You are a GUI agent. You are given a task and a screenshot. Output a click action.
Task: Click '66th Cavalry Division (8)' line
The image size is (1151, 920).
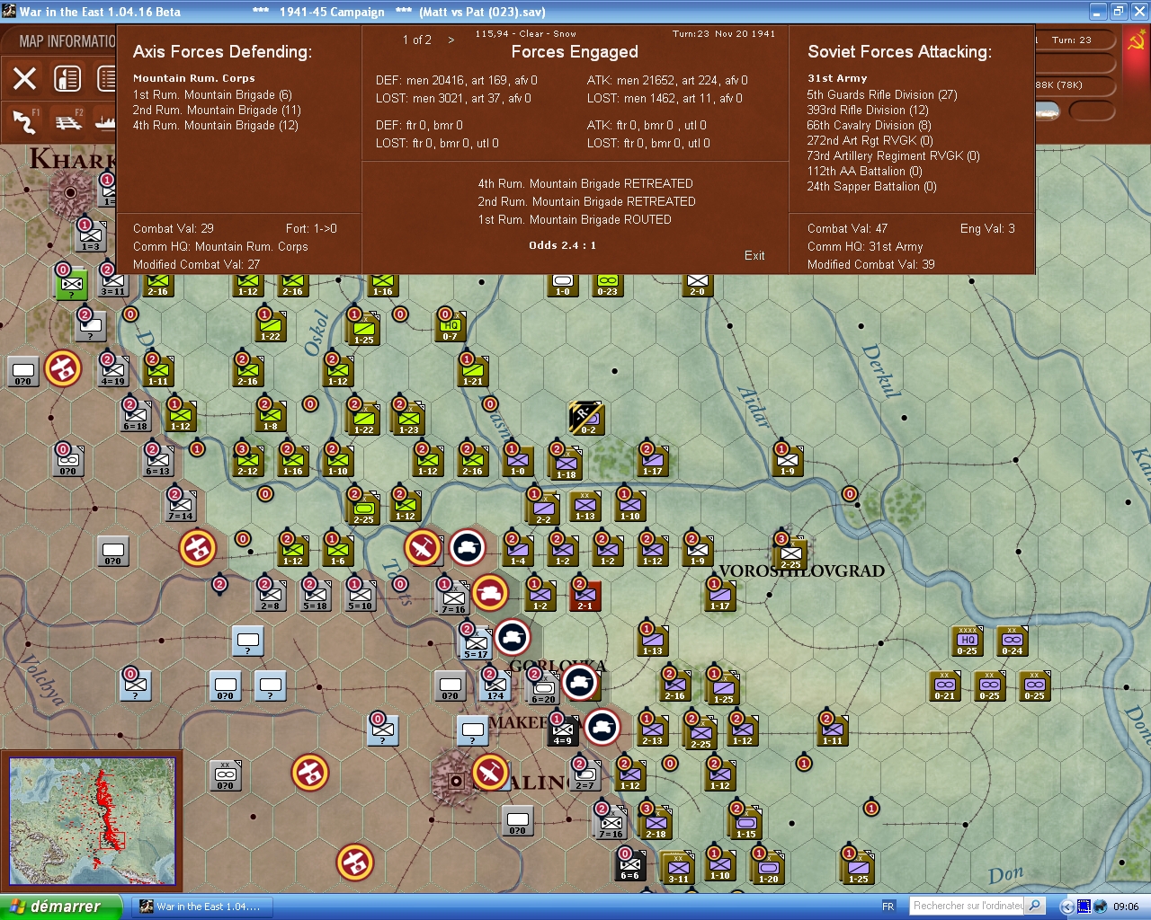coord(869,125)
